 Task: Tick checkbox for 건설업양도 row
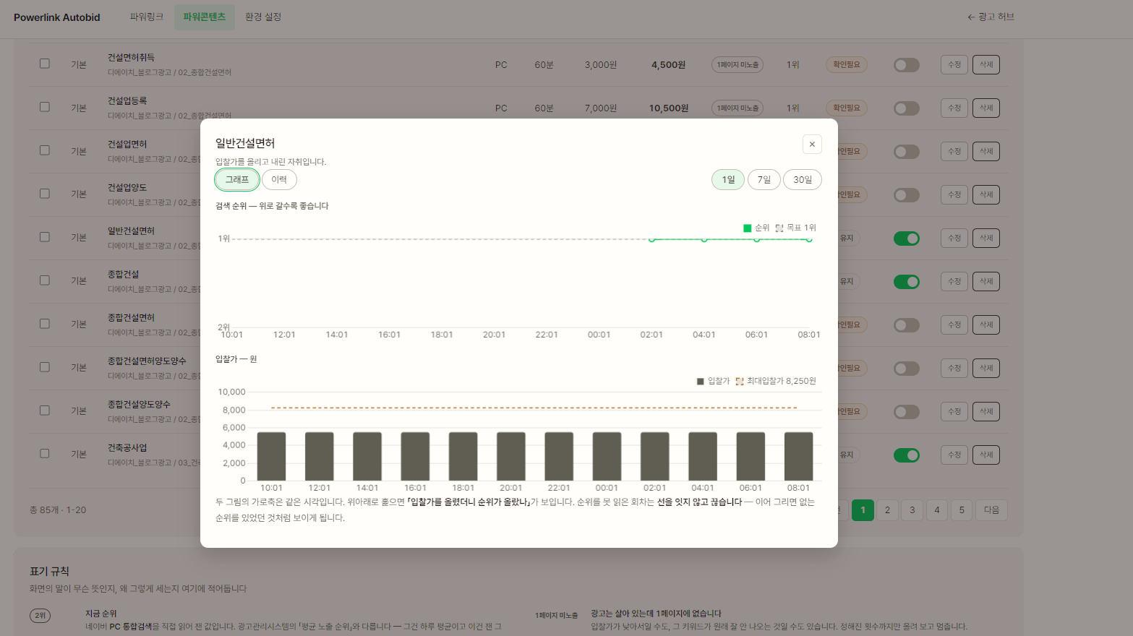(45, 194)
